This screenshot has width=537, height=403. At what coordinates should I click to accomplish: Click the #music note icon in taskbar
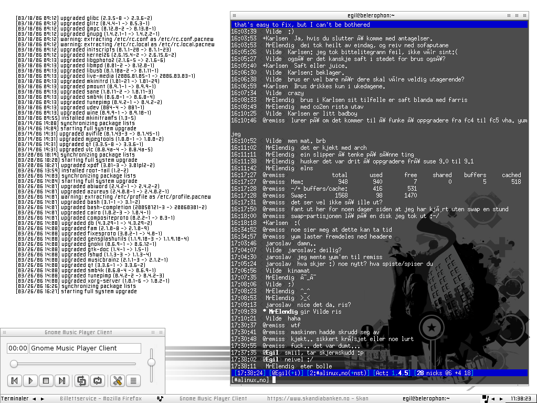(x=160, y=399)
